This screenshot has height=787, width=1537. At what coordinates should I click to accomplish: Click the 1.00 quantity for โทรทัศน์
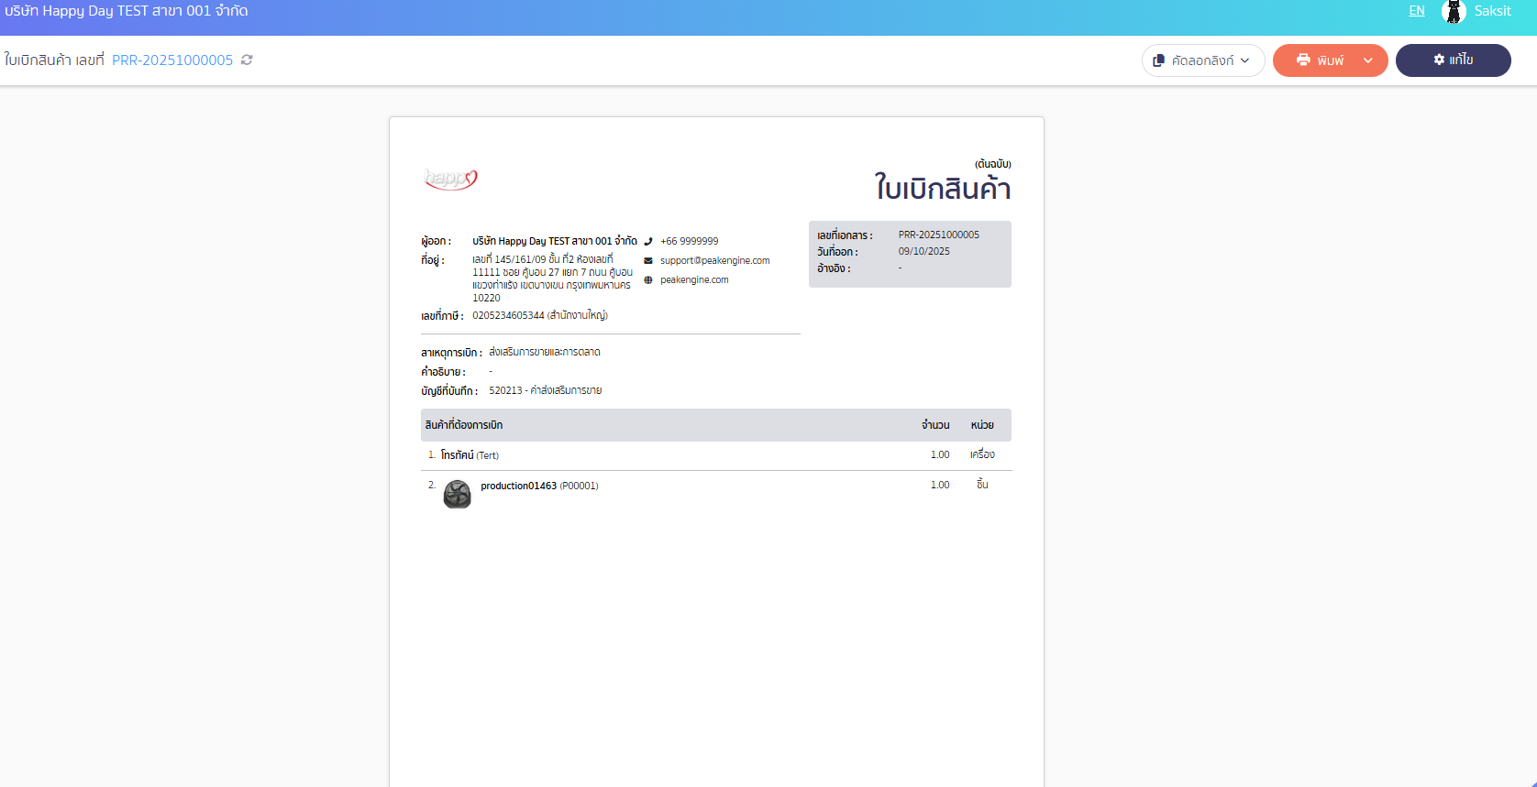(940, 455)
